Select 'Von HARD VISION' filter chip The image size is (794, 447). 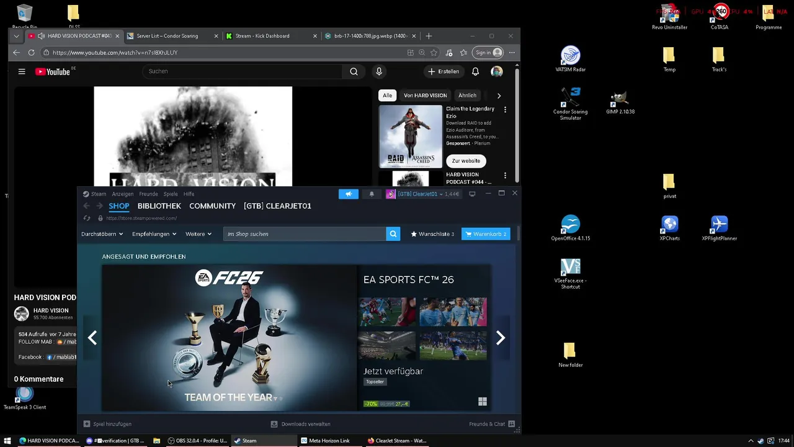(425, 96)
